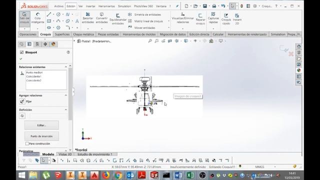The image size is (320, 180).
Task: Click Croquis rápido
Action: 226,19
